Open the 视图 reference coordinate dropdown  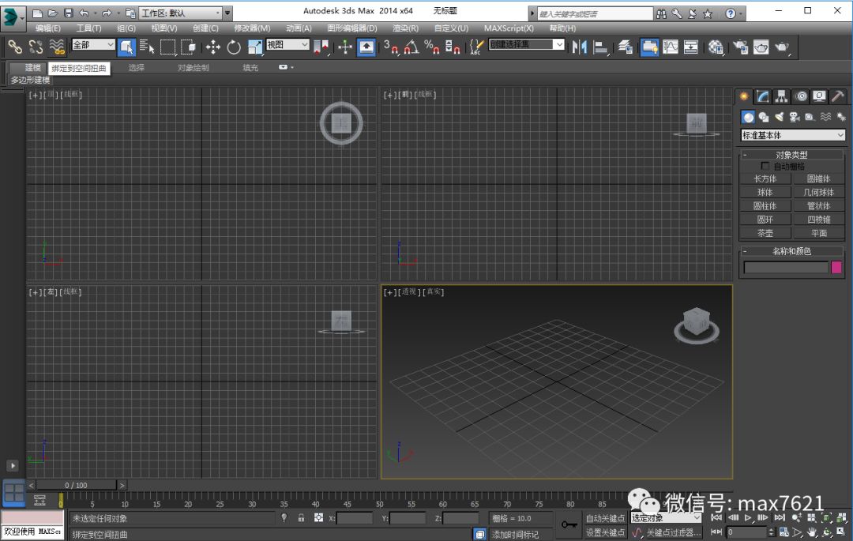[x=287, y=44]
